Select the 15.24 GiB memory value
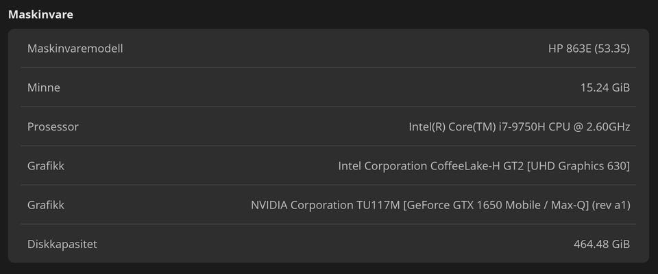 pos(605,87)
